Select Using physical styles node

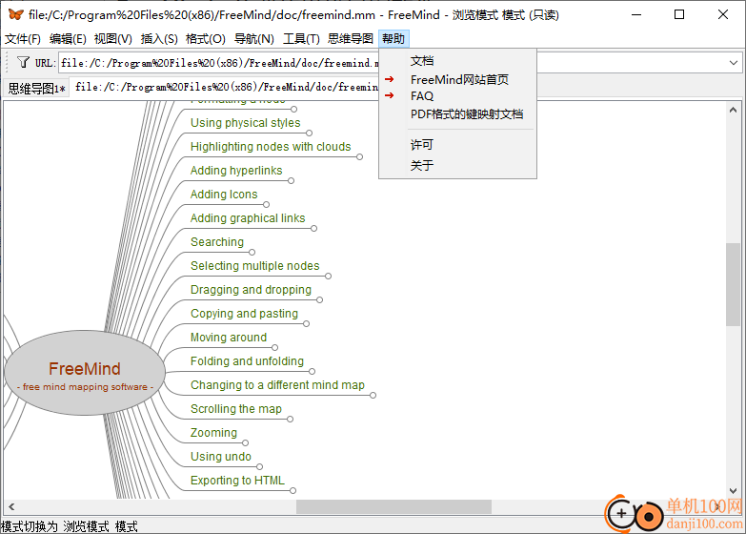click(x=246, y=123)
